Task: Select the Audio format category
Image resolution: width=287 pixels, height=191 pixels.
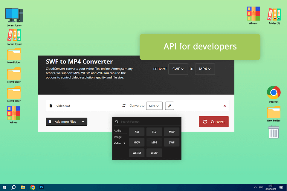Action: click(x=117, y=131)
